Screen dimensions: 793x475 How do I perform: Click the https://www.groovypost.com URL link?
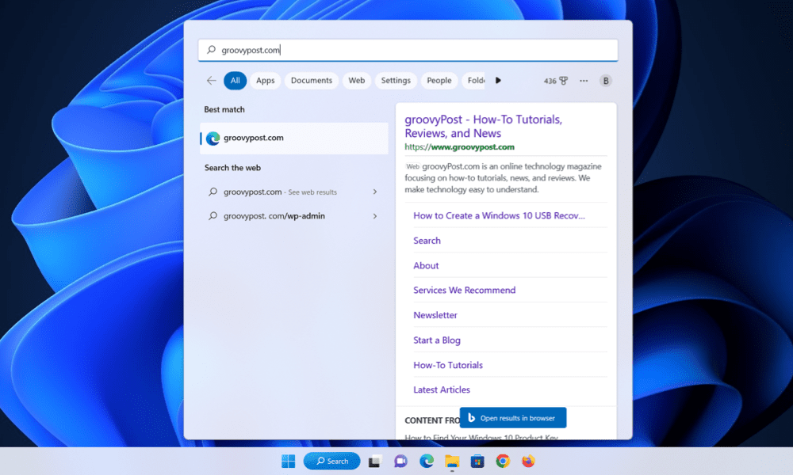[x=459, y=147]
